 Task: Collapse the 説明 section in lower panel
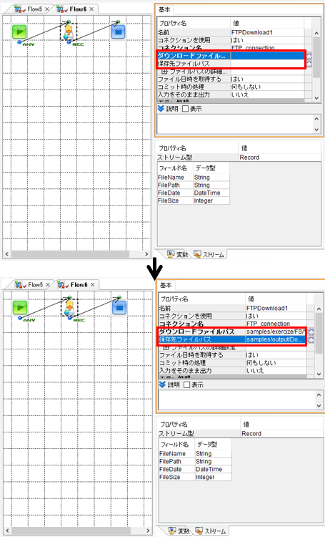click(x=163, y=384)
